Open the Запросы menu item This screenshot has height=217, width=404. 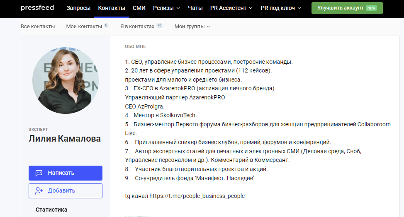[78, 8]
